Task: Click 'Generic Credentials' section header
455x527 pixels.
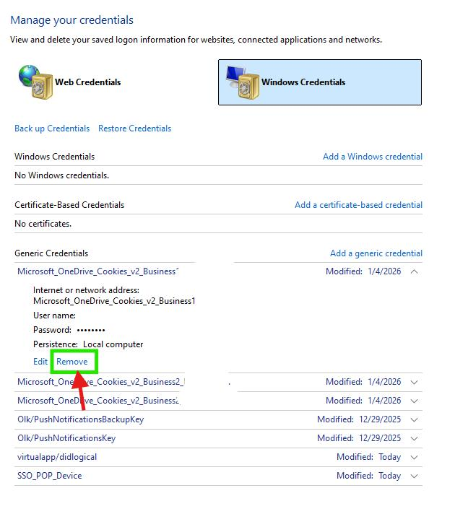Action: coord(51,253)
